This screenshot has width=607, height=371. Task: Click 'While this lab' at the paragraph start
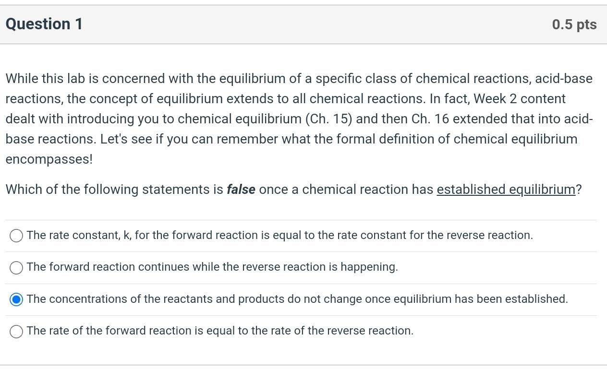click(x=45, y=79)
